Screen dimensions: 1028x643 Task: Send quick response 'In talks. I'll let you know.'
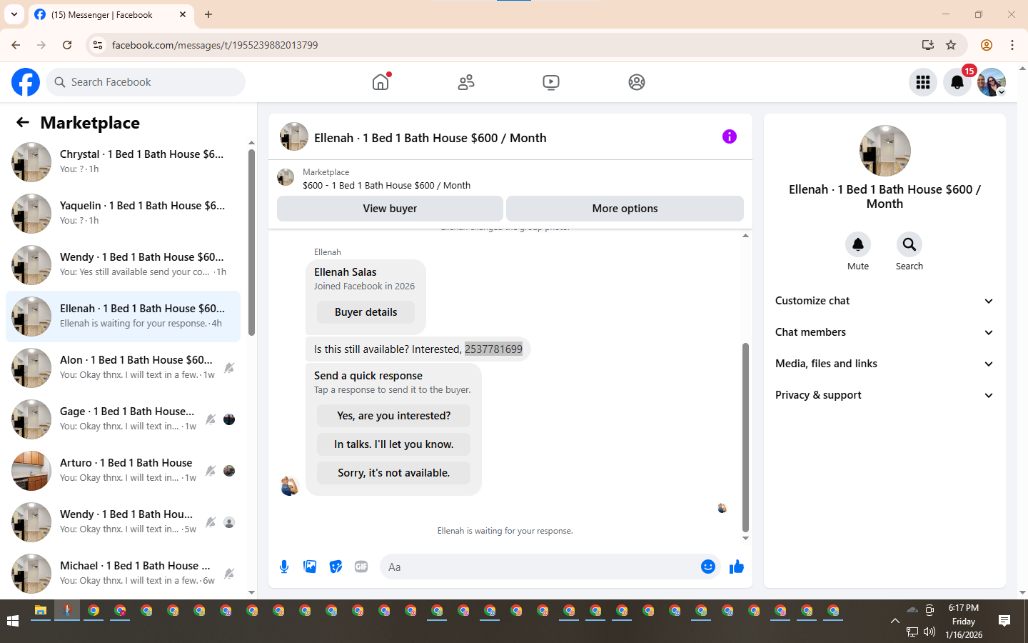pyautogui.click(x=393, y=444)
